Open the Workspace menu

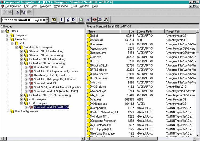pos(61,6)
